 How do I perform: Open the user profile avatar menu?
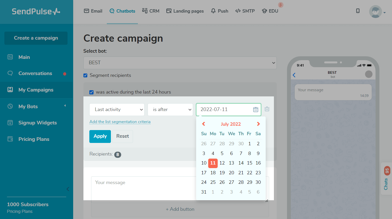coord(376,12)
